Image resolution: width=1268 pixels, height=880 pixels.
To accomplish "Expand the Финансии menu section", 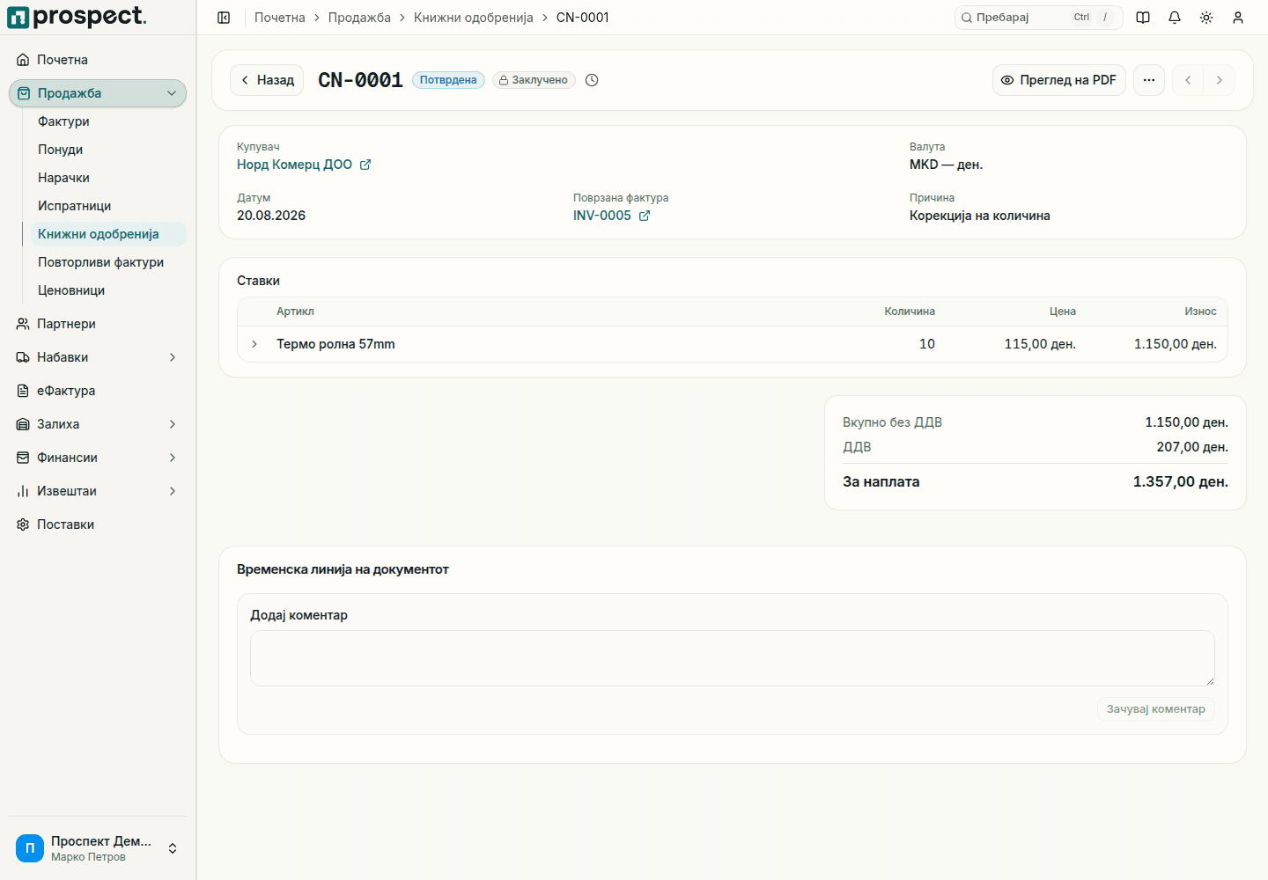I will pyautogui.click(x=173, y=458).
